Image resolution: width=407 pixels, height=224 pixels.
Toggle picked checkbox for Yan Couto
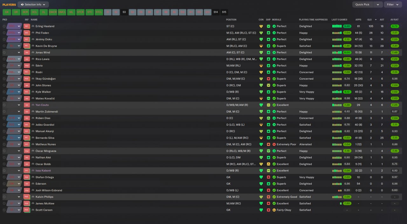(x=4, y=105)
